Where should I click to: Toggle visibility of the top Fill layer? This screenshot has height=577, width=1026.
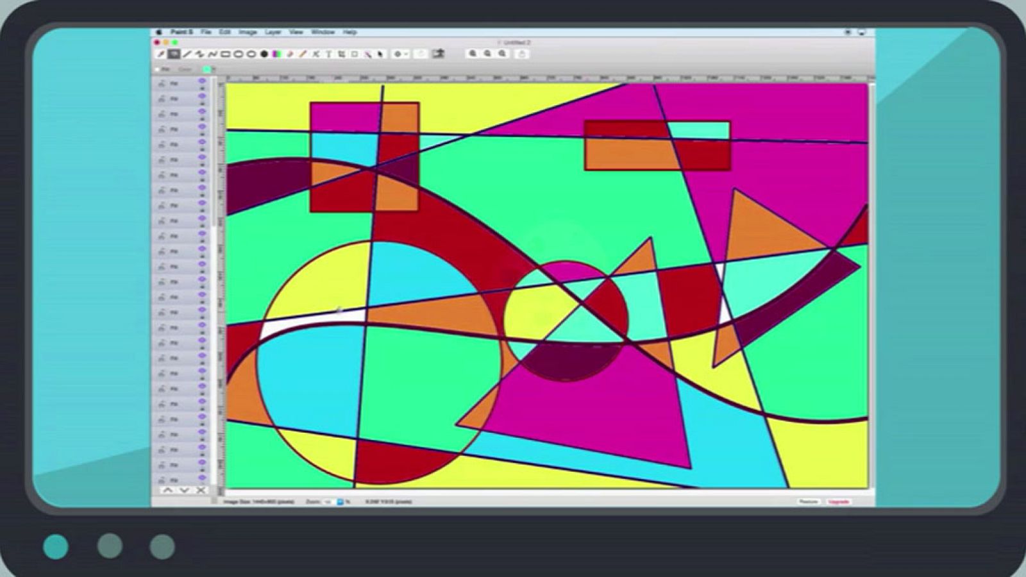click(x=202, y=81)
